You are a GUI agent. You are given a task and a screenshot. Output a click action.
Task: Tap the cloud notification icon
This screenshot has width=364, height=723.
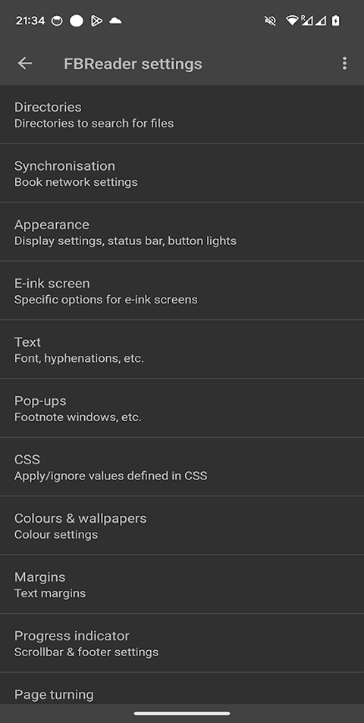point(115,20)
